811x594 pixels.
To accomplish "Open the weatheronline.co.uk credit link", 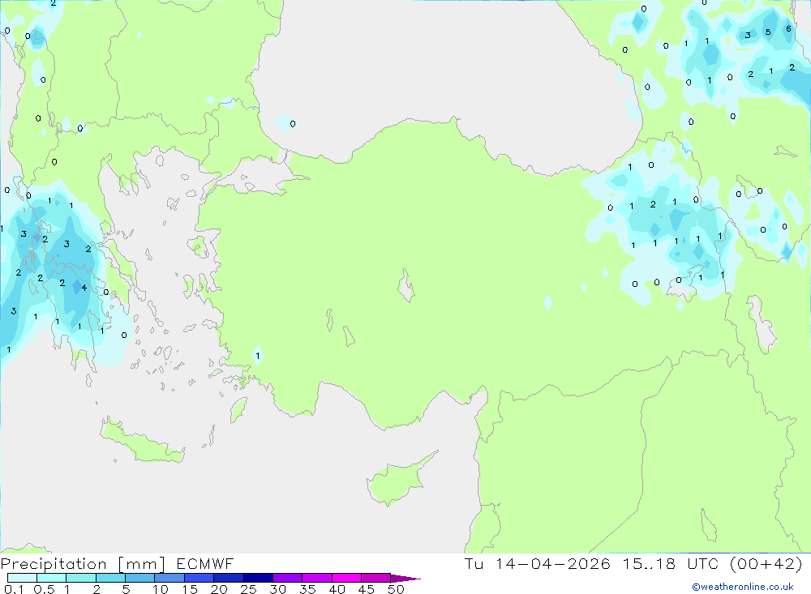I will coord(743,587).
